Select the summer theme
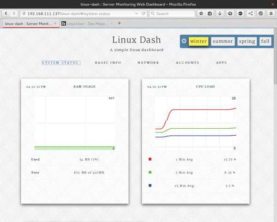277x222 pixels. pyautogui.click(x=223, y=42)
